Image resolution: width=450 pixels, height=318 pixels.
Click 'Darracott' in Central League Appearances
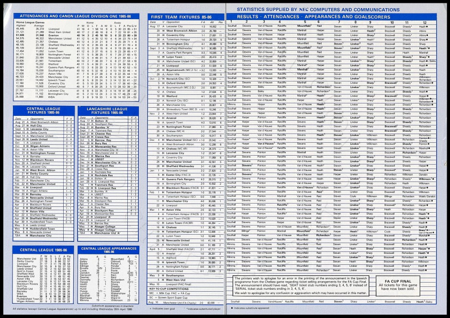pos(85,275)
